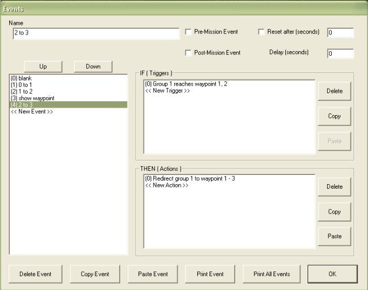
Task: Click the Print All Events button
Action: pos(272,274)
